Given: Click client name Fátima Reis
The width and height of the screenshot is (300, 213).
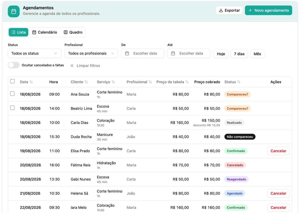Looking at the screenshot, I should (x=81, y=165).
